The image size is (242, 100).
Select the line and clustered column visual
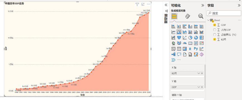[x=196, y=32]
